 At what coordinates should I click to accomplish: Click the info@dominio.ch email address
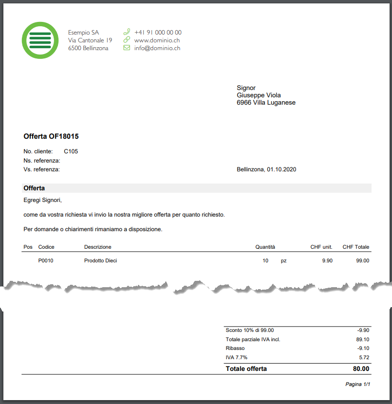[157, 48]
